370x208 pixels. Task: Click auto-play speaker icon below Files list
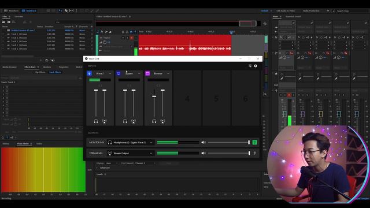[53, 60]
